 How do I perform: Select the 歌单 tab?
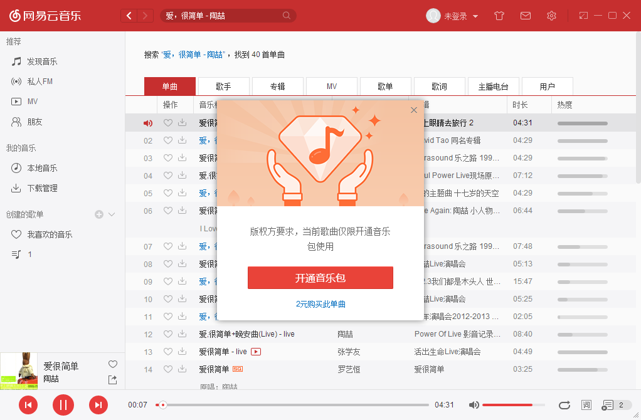pos(386,87)
